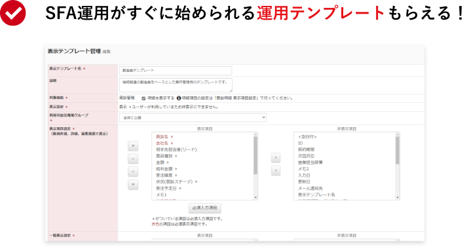
Task: Click the move-to-top double-chevron button
Action: point(133,146)
